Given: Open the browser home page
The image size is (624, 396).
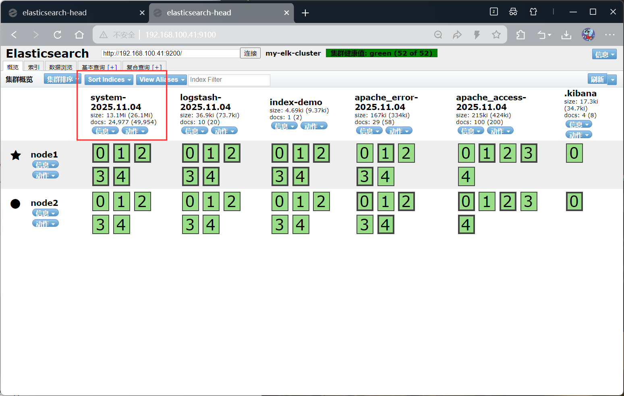Looking at the screenshot, I should [x=79, y=35].
